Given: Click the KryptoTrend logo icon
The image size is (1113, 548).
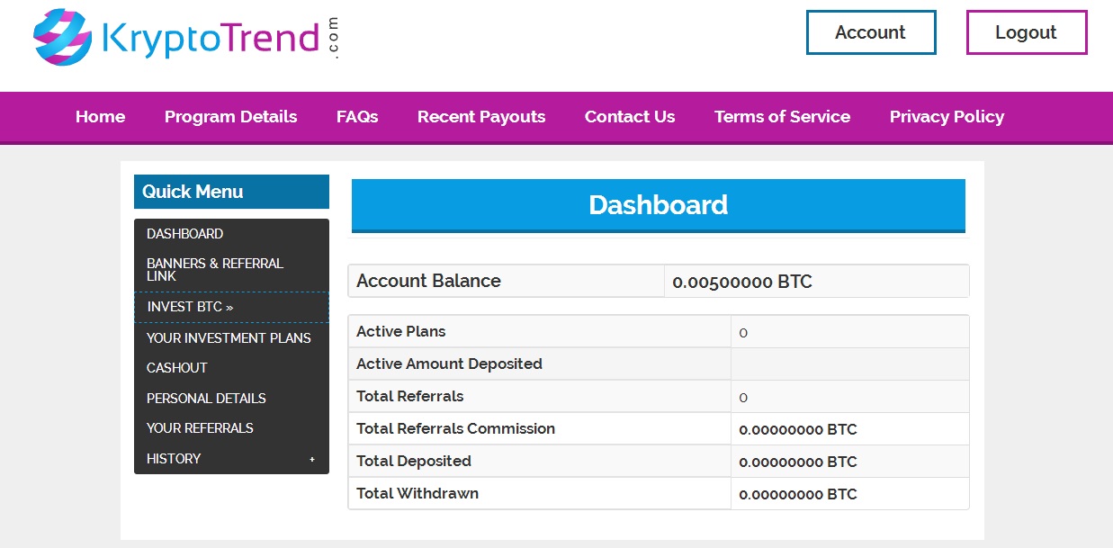Looking at the screenshot, I should click(63, 37).
